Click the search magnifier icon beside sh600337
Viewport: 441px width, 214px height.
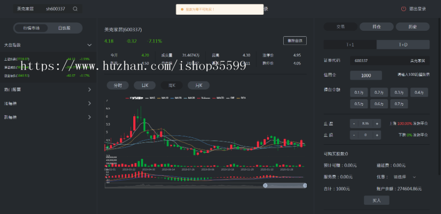[75, 9]
